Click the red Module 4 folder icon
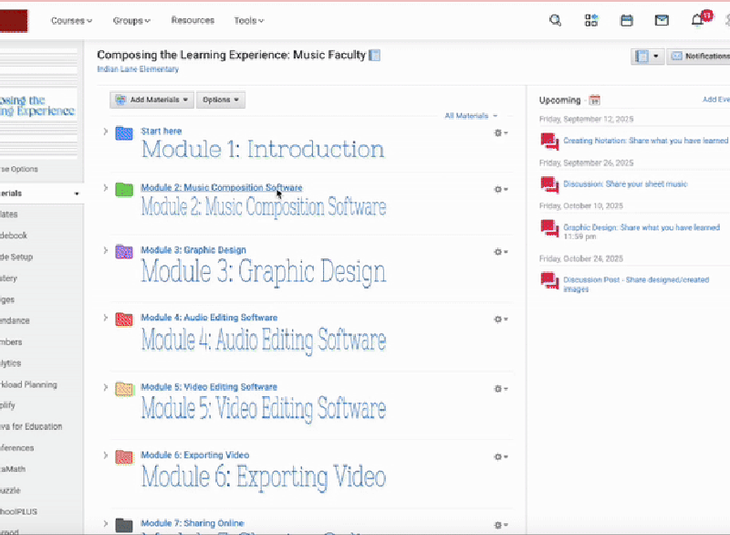 (x=125, y=320)
